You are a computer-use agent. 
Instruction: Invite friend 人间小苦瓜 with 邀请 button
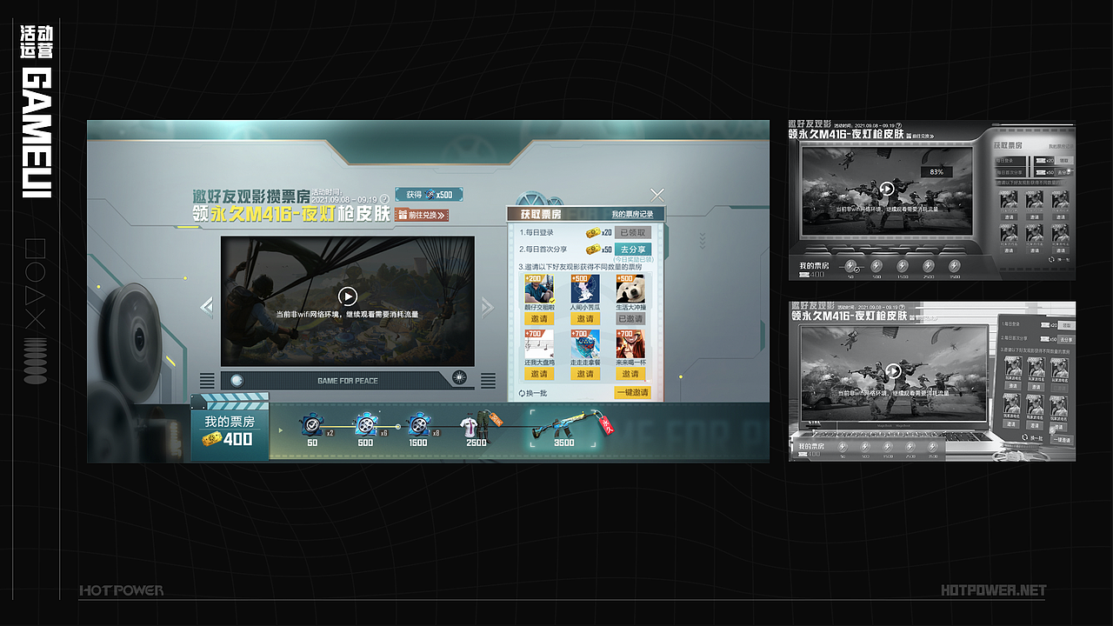tap(585, 319)
